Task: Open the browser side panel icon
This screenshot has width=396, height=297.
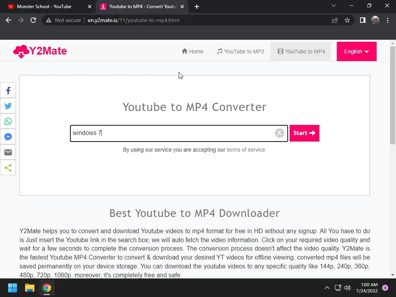Action: pyautogui.click(x=363, y=20)
